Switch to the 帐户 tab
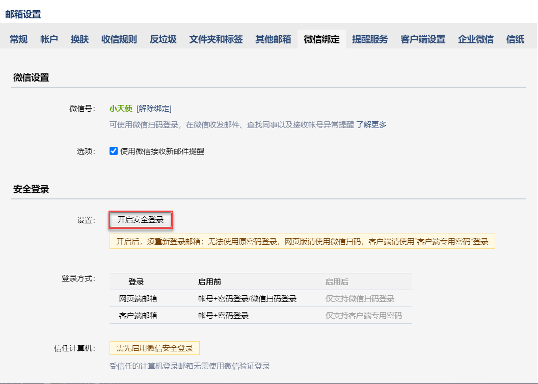538x384 pixels. click(49, 39)
